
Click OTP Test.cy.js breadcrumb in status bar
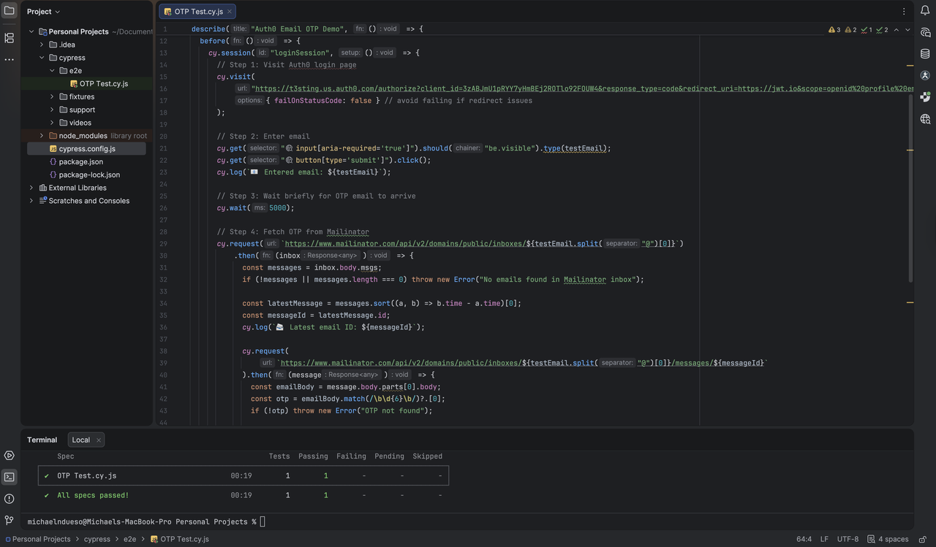(180, 539)
